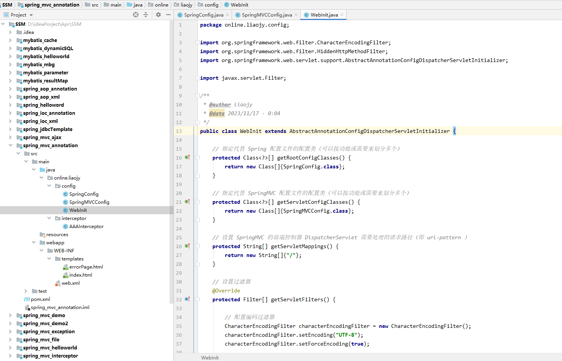Screen dimensions: 562x361
Task: Click SSM in the breadcrumb bar
Action: (7, 5)
